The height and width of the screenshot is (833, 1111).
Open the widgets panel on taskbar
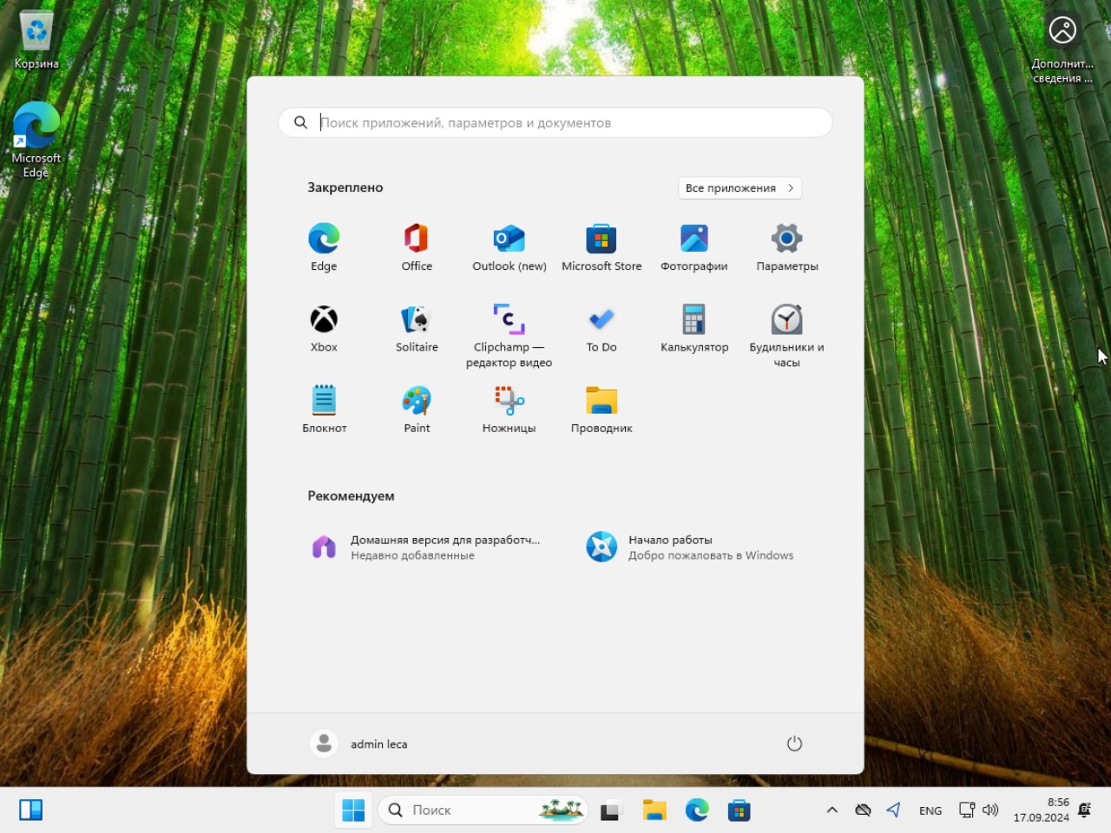[31, 810]
